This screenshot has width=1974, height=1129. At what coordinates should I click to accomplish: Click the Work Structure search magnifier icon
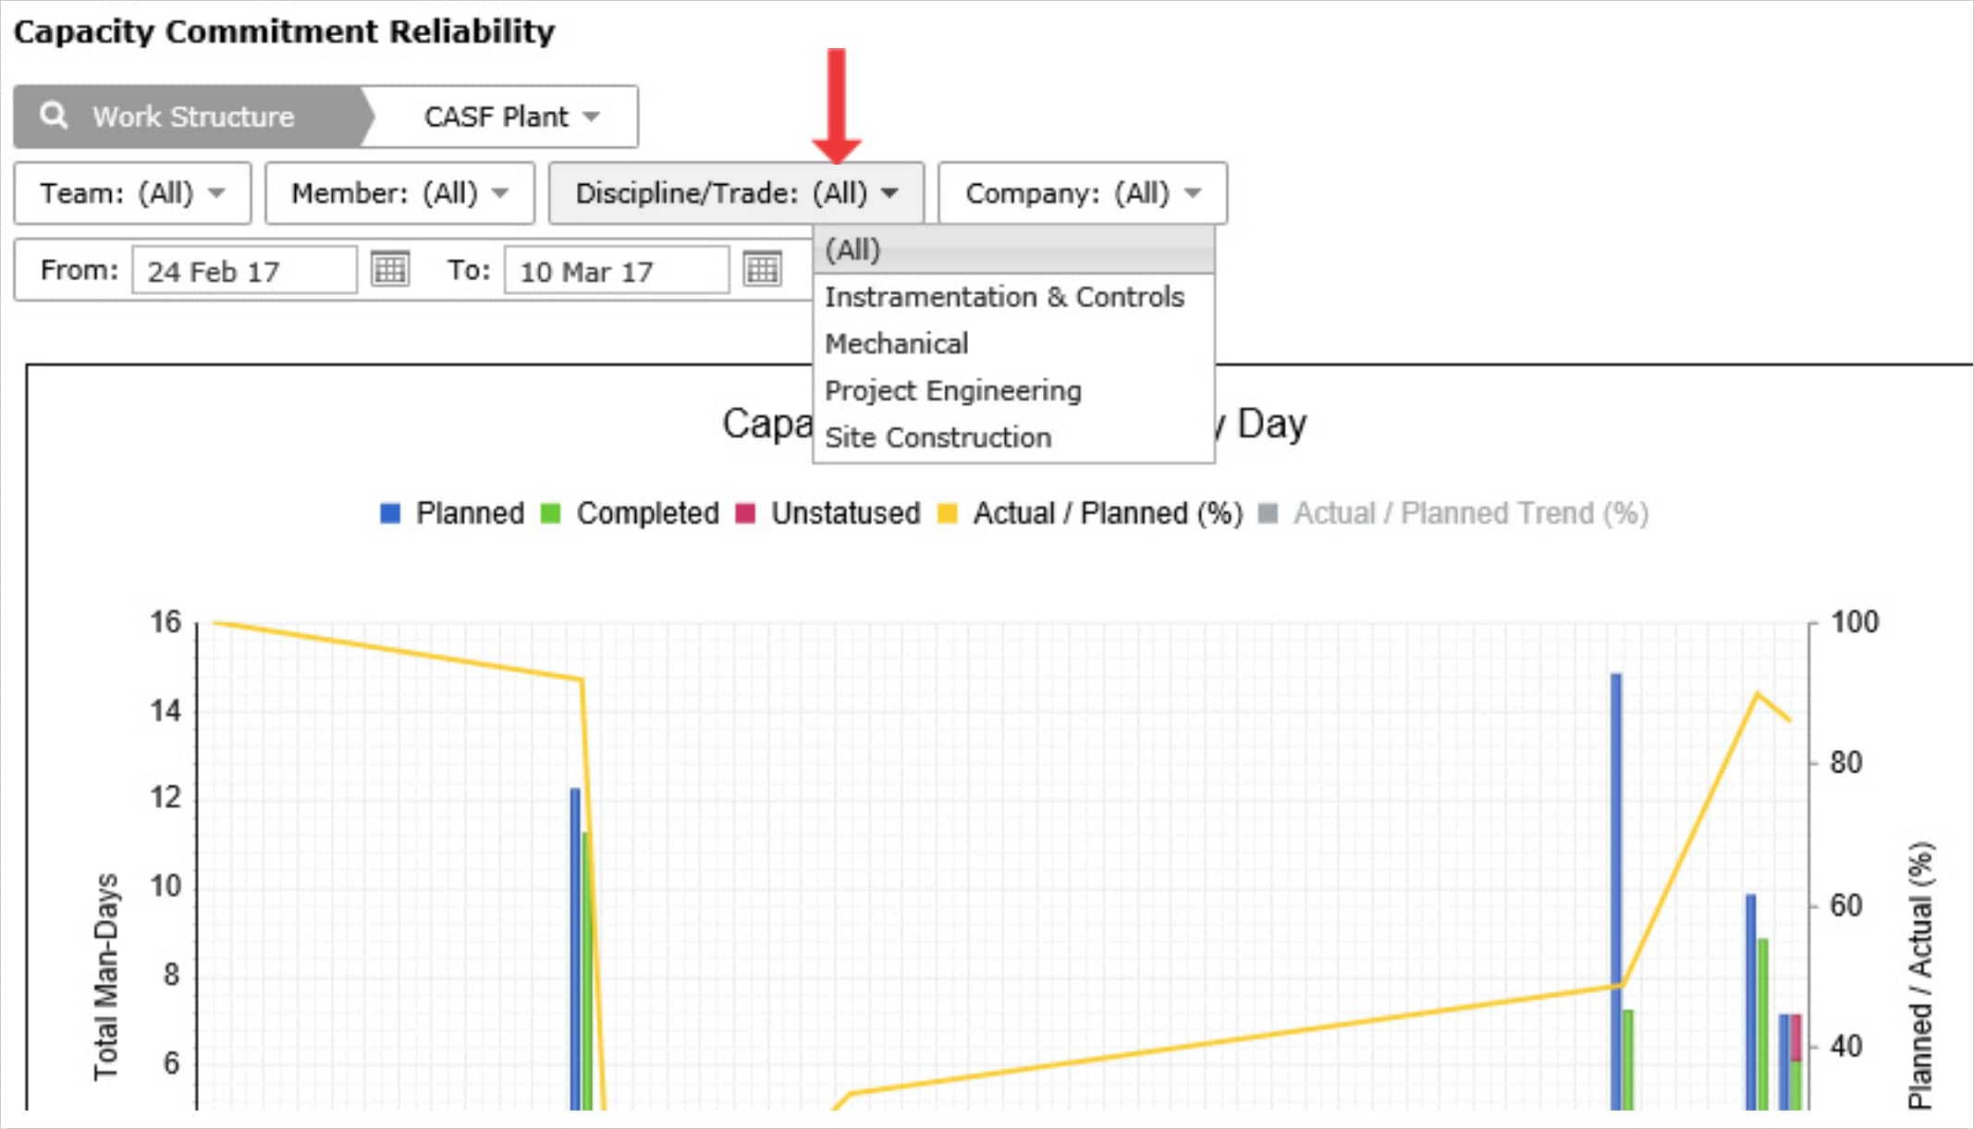click(x=54, y=116)
